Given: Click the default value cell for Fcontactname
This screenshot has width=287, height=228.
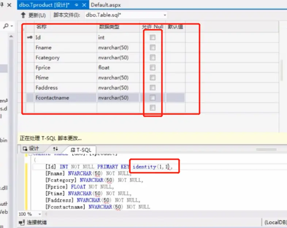Looking at the screenshot, I should [x=175, y=98].
